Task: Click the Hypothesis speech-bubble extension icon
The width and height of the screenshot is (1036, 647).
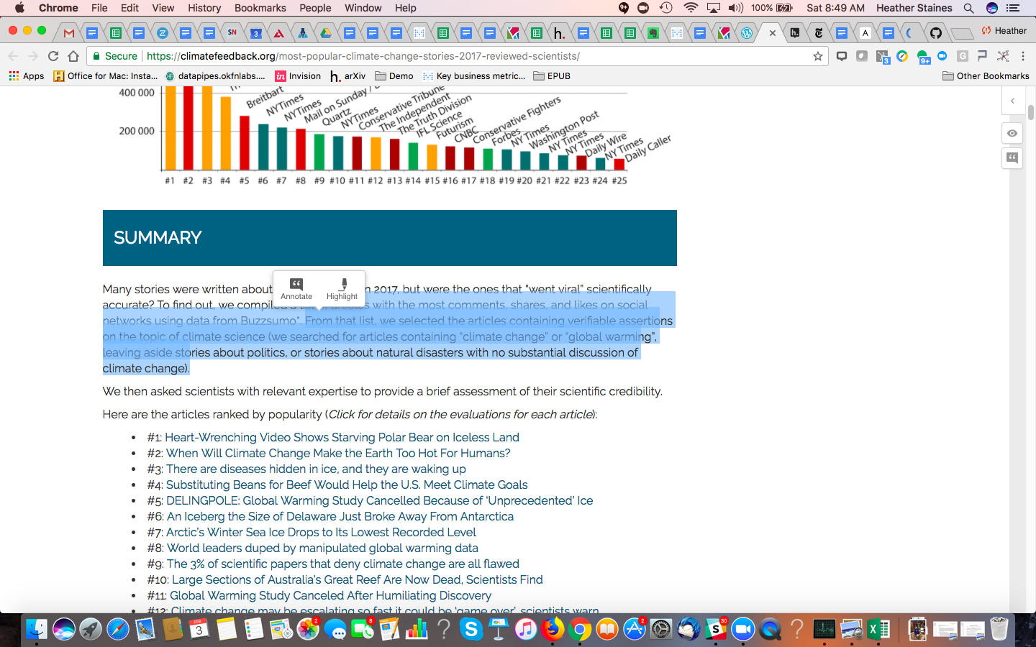Action: pyautogui.click(x=841, y=56)
